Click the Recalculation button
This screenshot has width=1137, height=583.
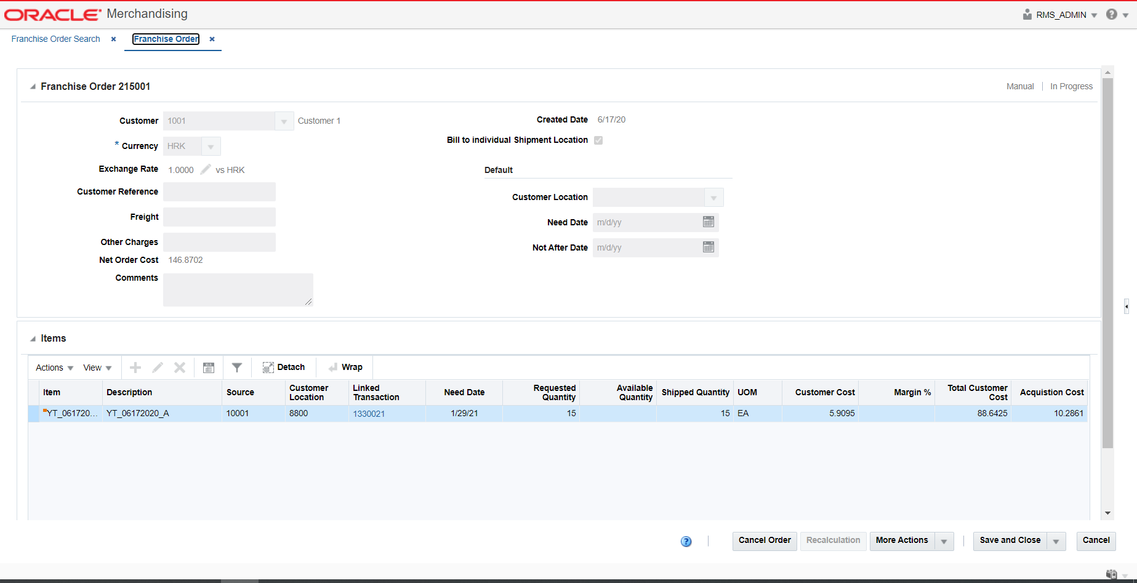point(833,541)
